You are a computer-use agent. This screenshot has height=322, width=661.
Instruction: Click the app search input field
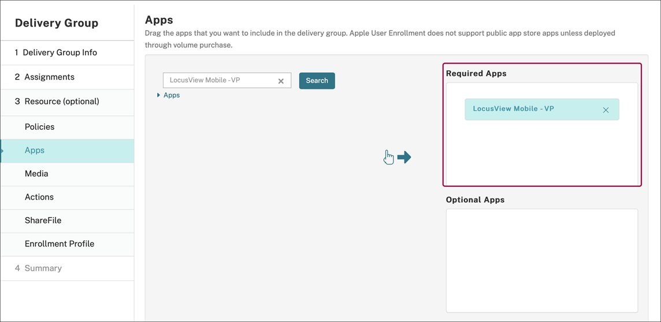(x=220, y=81)
